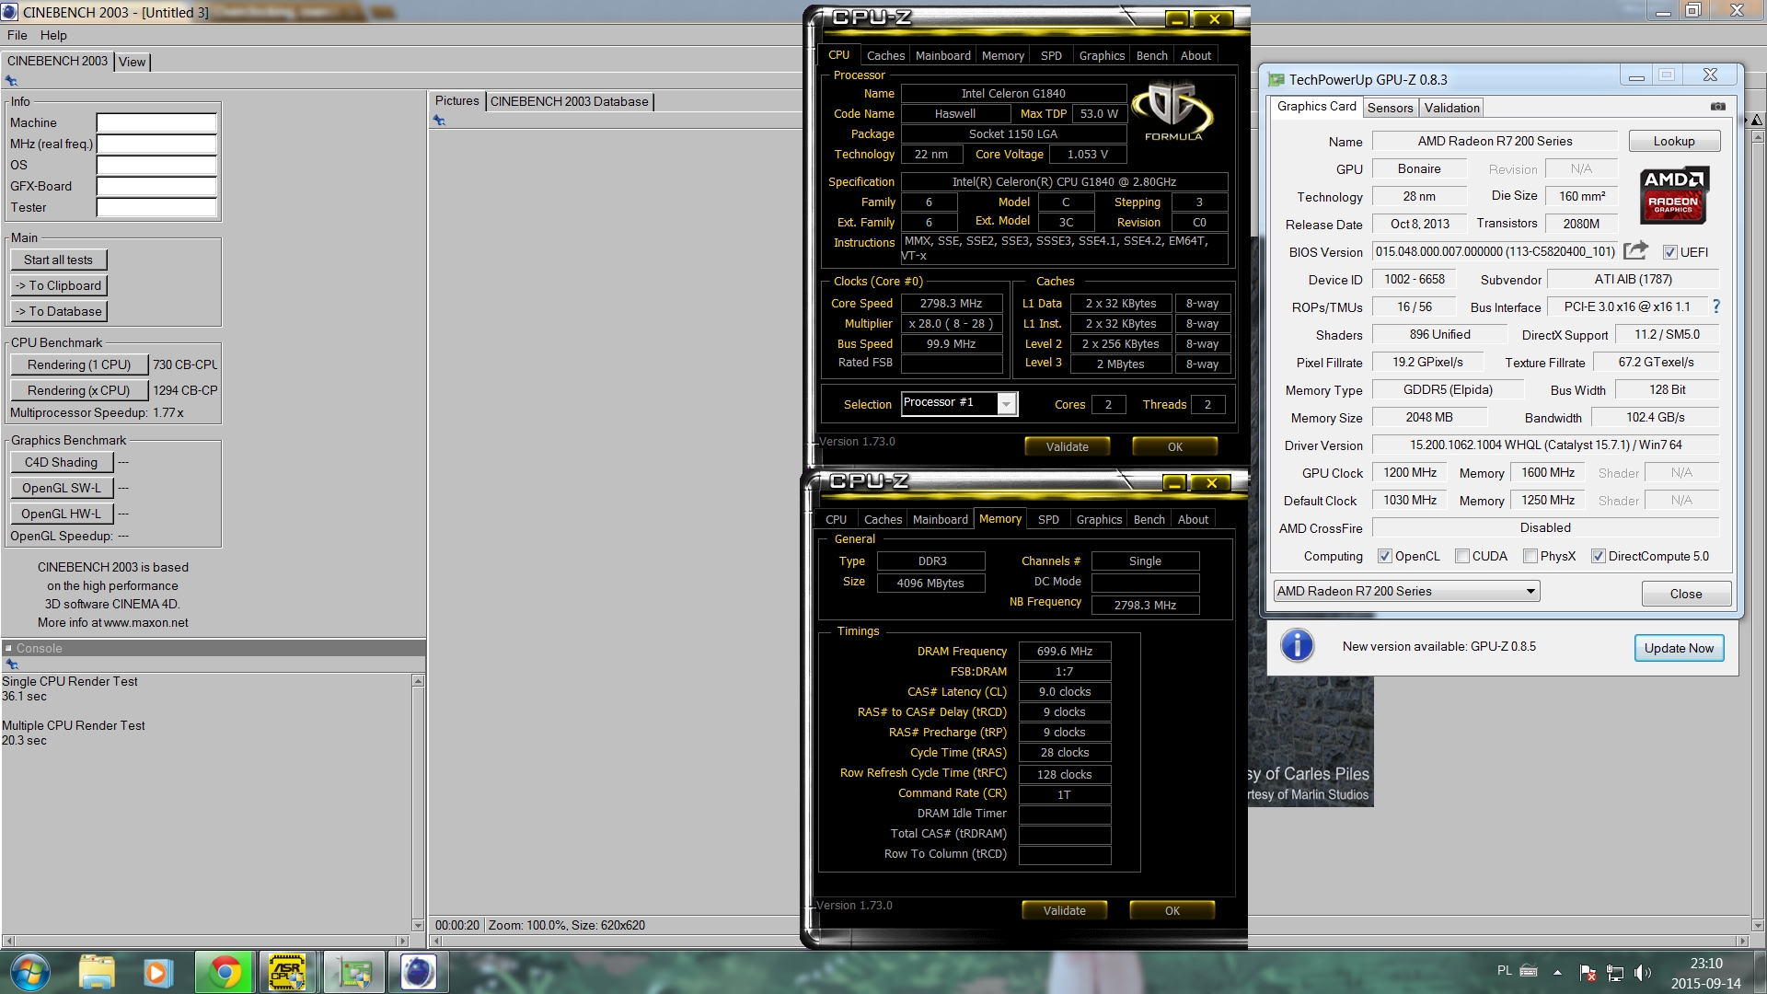Click the BIOS export share icon in GPU-Z

(x=1635, y=250)
